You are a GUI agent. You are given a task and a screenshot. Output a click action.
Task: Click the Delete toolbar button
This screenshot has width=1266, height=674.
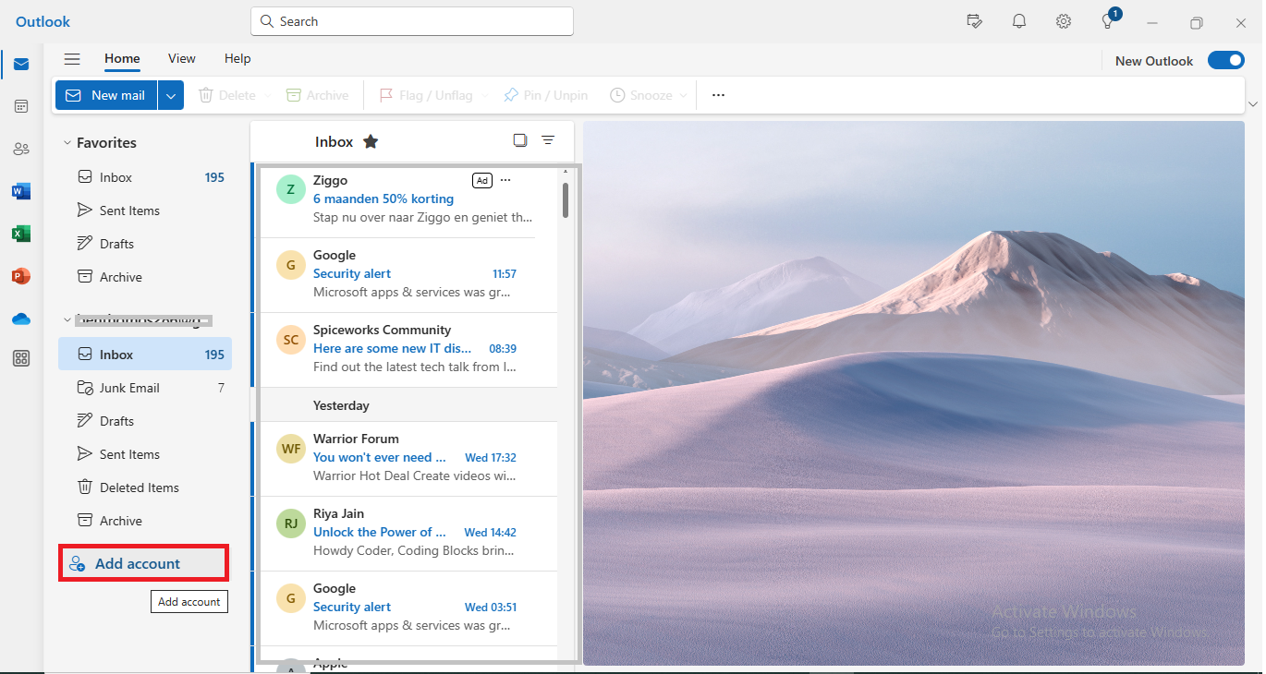pyautogui.click(x=227, y=95)
